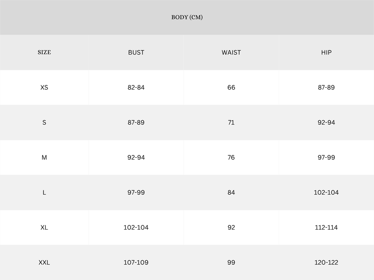Viewport: 374px width, 280px height.
Task: Click the XXL hip value 120-122
Action: click(x=326, y=262)
